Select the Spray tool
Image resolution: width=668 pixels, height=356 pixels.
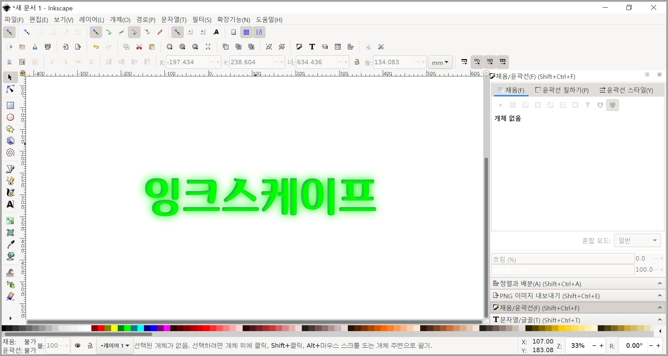point(10,284)
